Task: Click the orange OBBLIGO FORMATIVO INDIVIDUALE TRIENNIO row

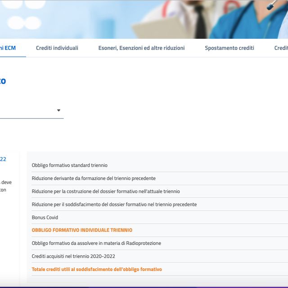Action: pyautogui.click(x=82, y=230)
